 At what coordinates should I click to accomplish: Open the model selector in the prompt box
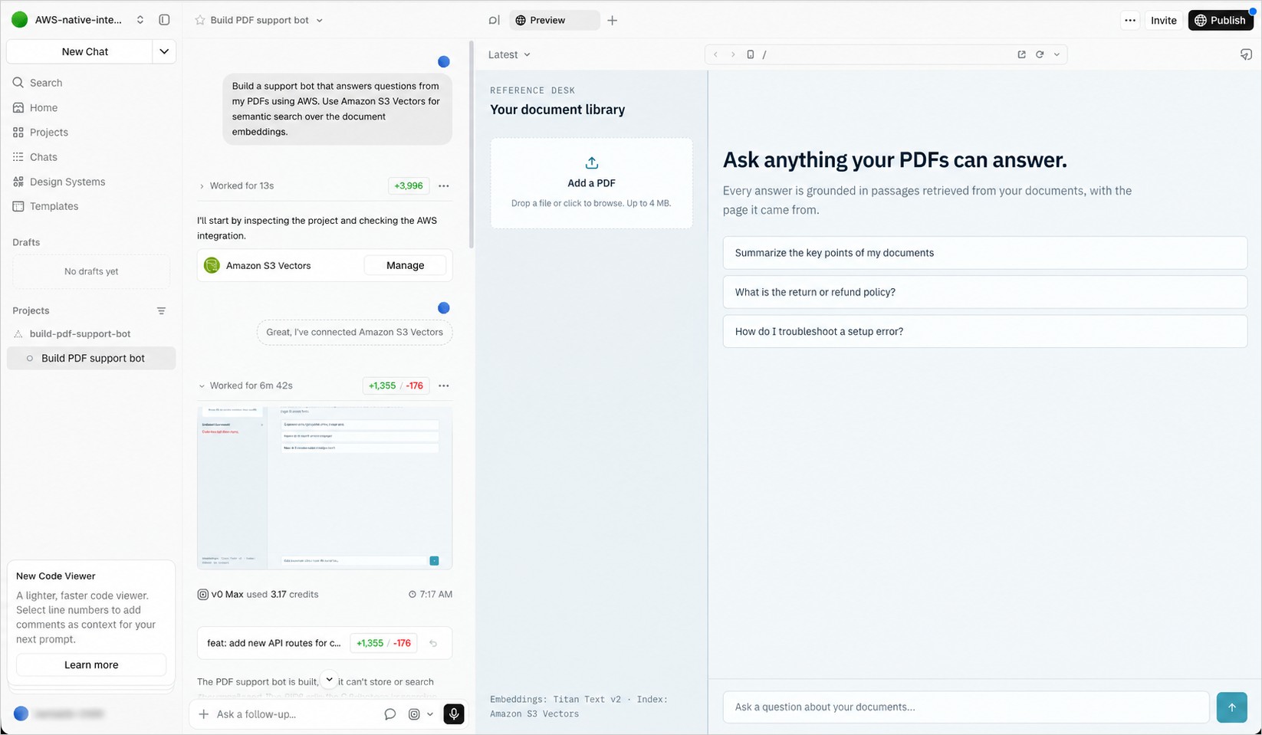click(x=421, y=714)
